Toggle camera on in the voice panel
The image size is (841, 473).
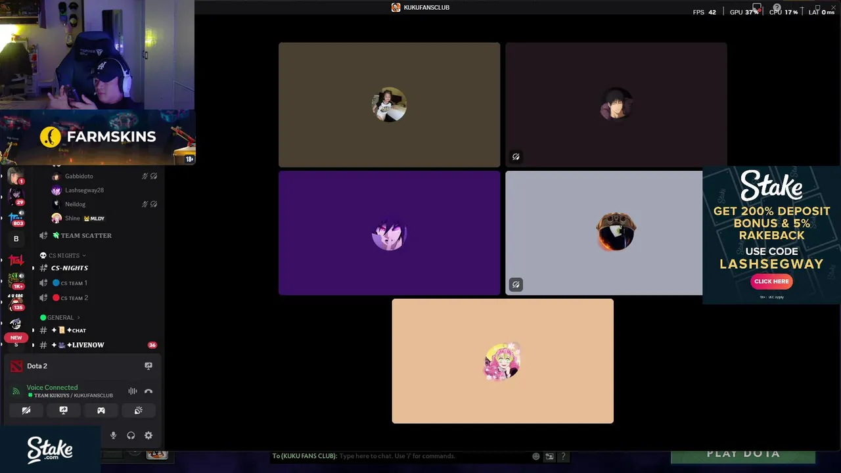pyautogui.click(x=26, y=410)
